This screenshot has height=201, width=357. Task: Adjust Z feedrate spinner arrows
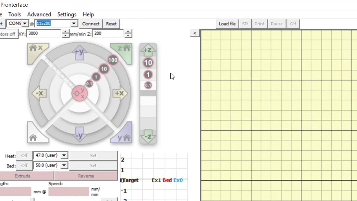pos(128,33)
